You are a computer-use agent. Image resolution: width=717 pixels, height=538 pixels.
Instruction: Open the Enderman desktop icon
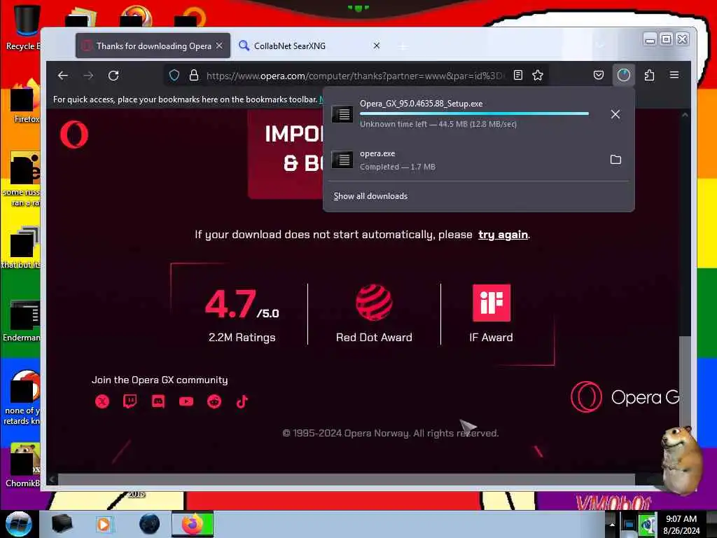(22, 321)
